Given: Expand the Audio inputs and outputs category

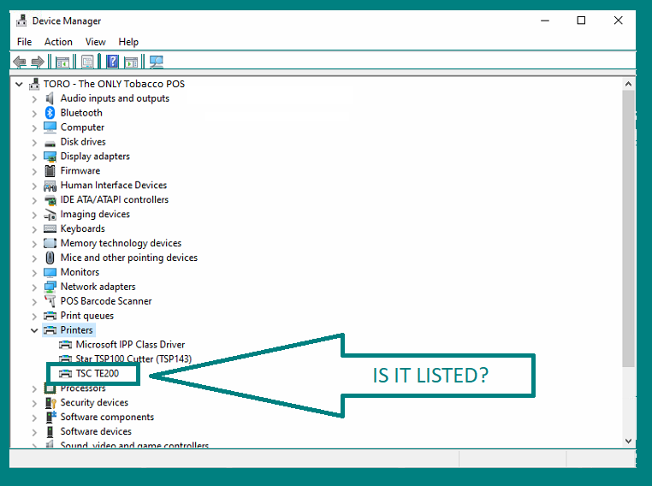Looking at the screenshot, I should coord(34,99).
